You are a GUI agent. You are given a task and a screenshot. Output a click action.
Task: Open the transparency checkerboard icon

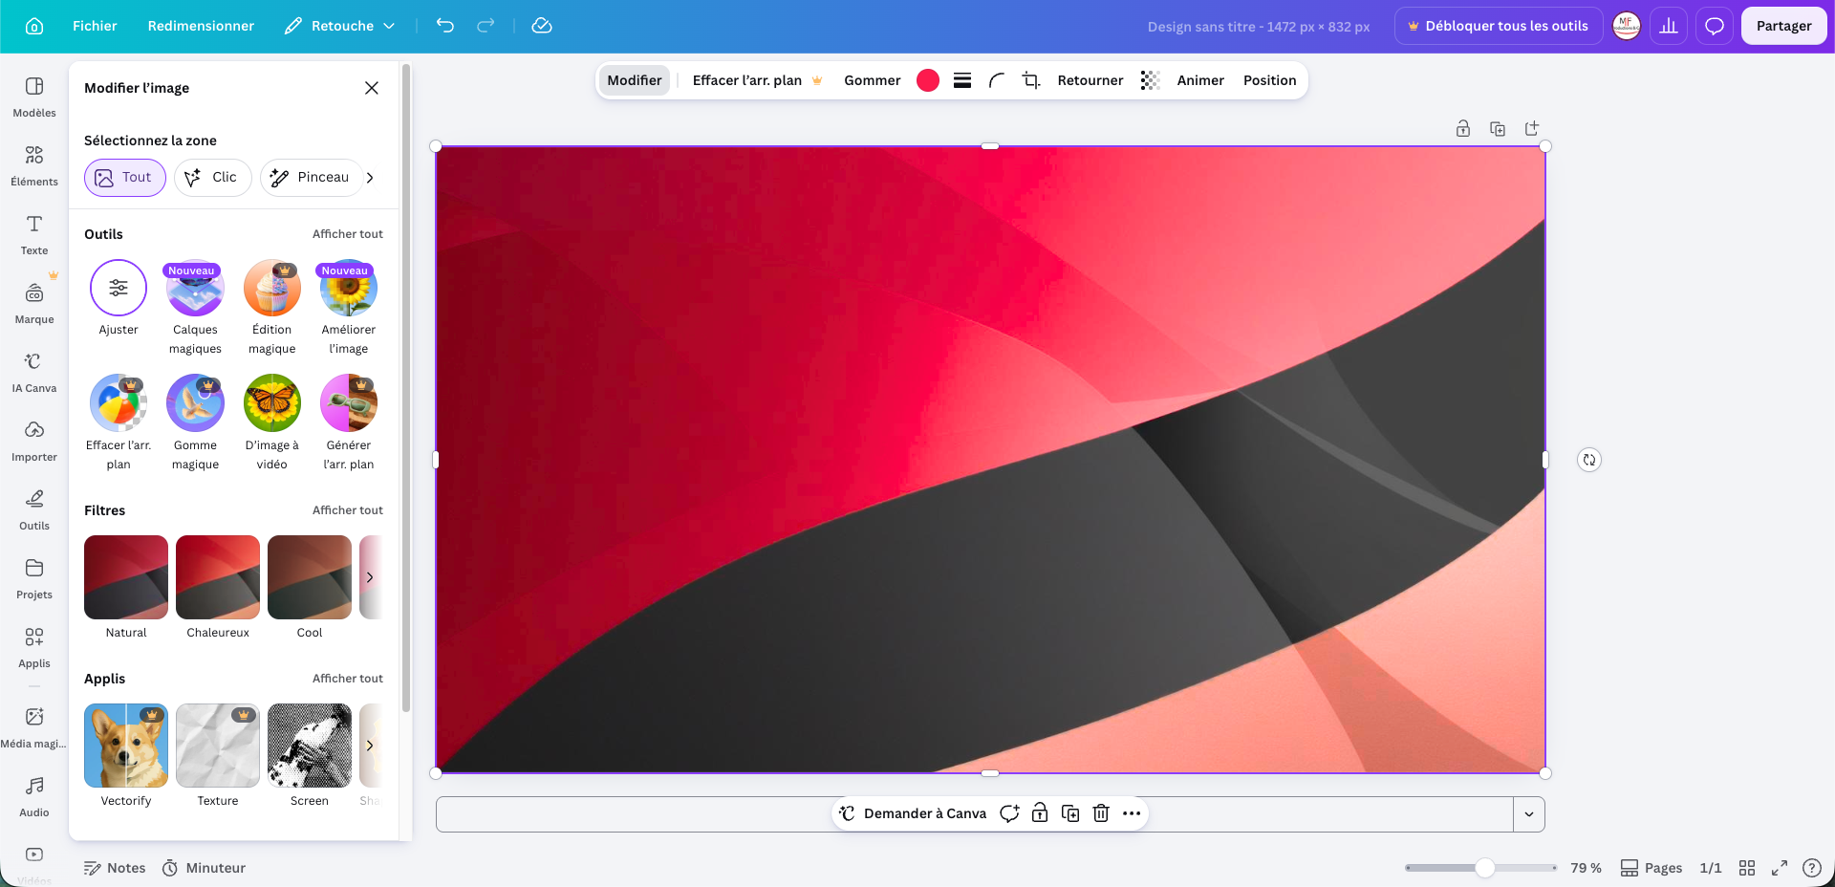(x=1150, y=80)
